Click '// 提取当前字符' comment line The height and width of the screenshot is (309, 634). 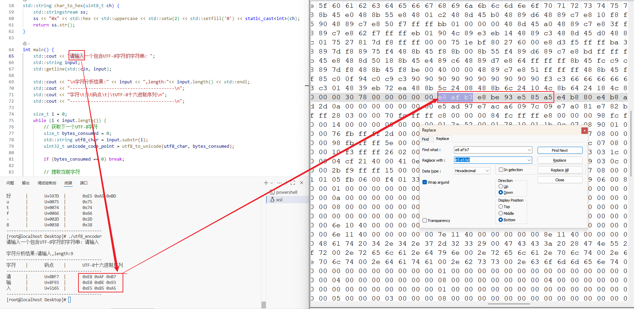pos(62,172)
